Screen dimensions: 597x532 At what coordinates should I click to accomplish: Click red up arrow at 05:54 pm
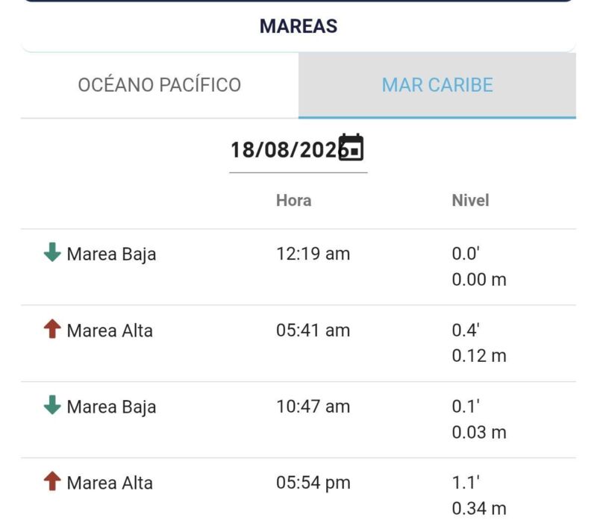(52, 481)
